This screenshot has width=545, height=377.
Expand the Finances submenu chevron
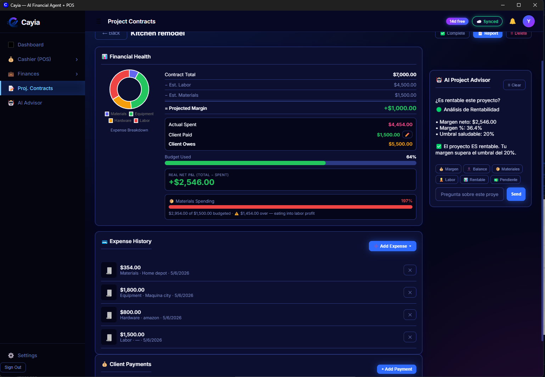pyautogui.click(x=77, y=74)
